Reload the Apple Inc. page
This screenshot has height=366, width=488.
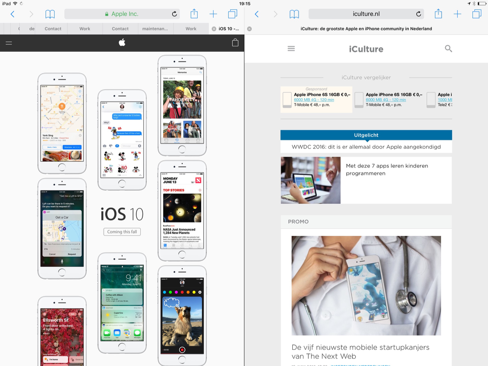174,14
